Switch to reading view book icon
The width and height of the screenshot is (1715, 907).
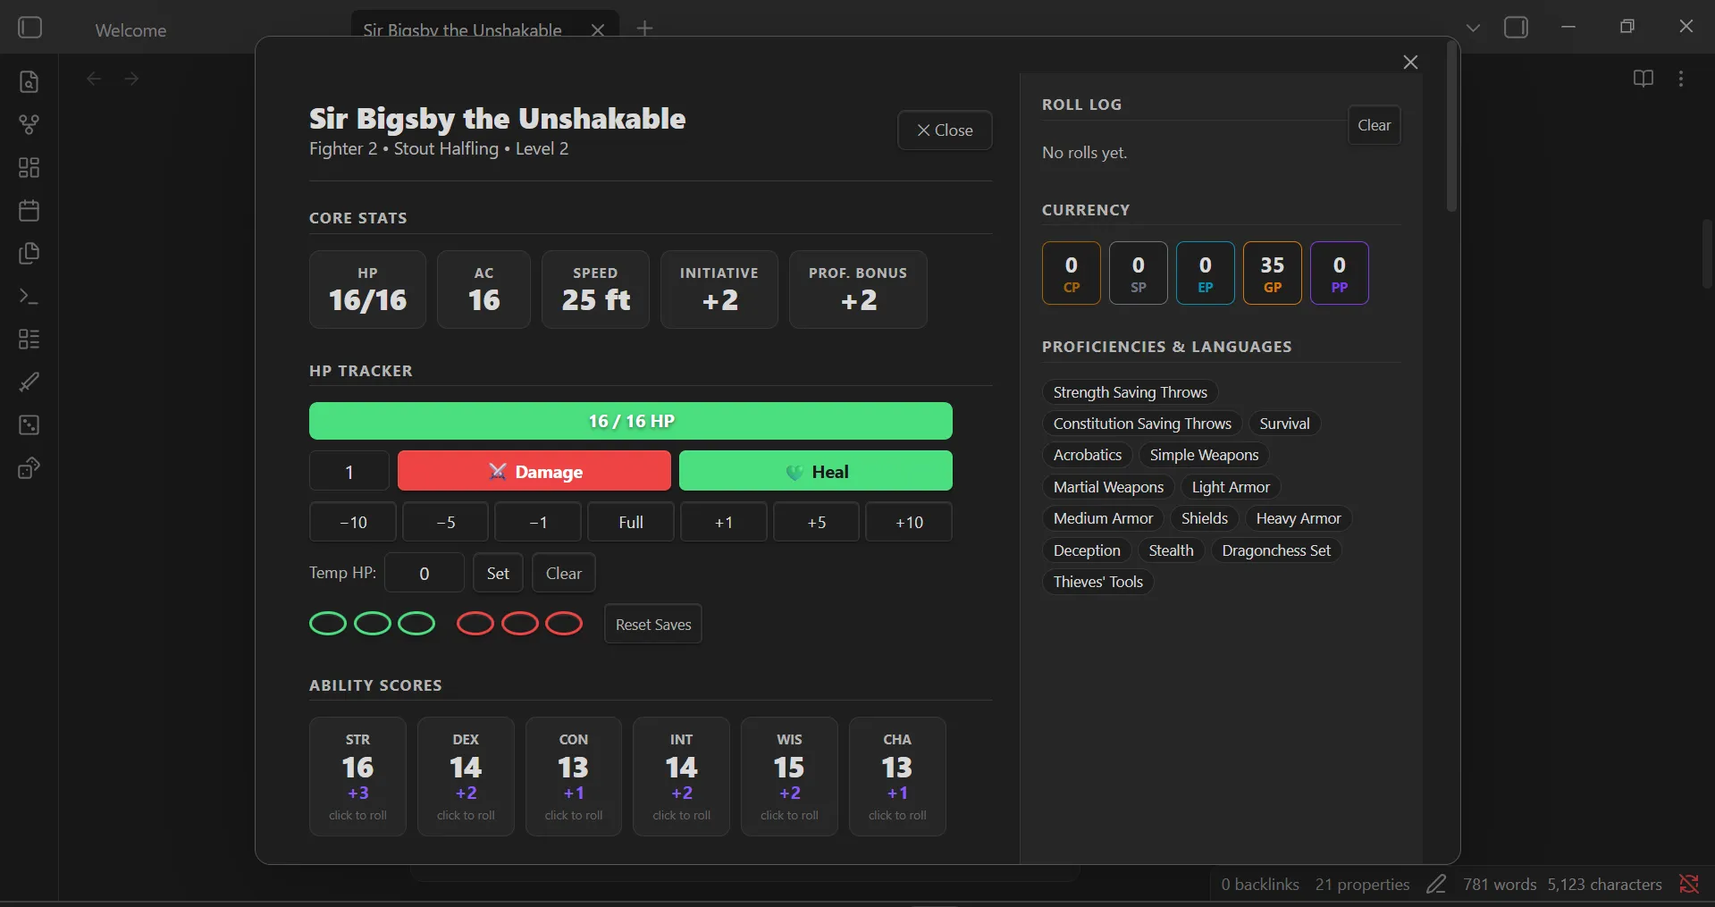1643,79
